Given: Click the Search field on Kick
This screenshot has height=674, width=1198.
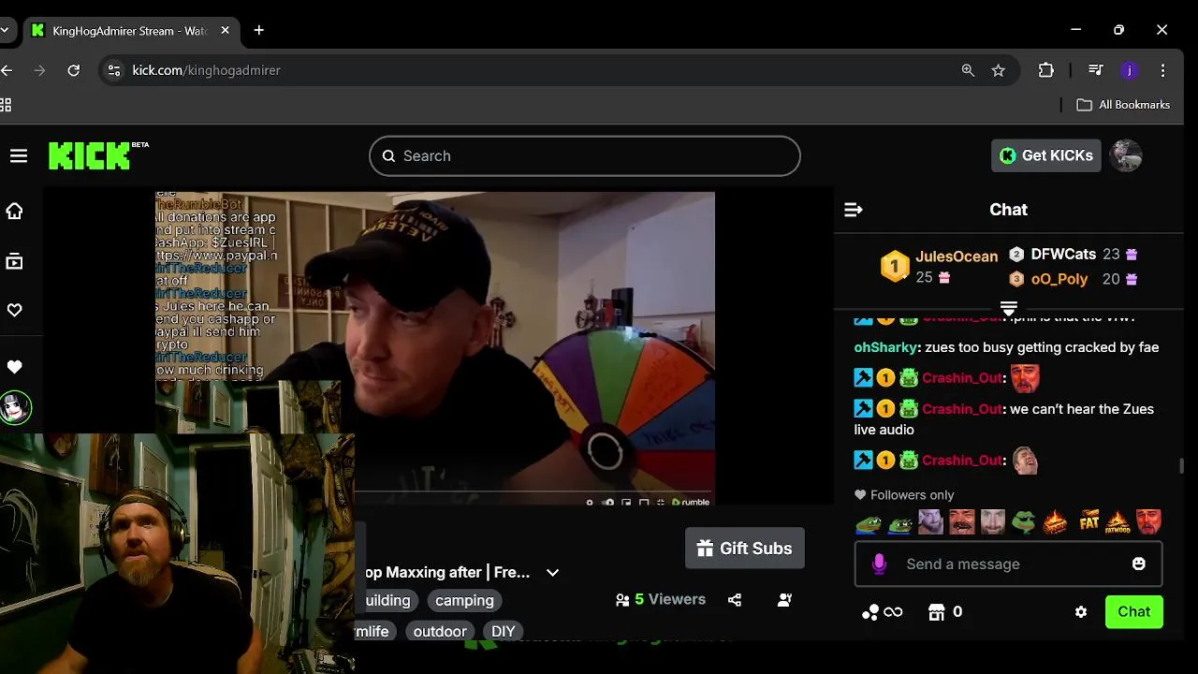Looking at the screenshot, I should click(x=585, y=155).
